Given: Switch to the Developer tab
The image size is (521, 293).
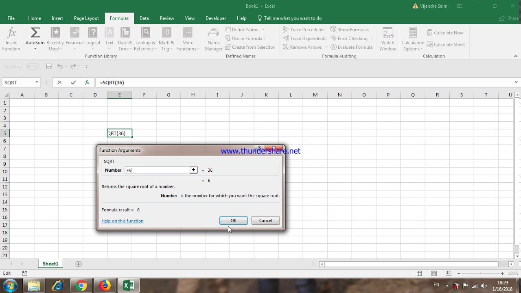Looking at the screenshot, I should [x=216, y=18].
